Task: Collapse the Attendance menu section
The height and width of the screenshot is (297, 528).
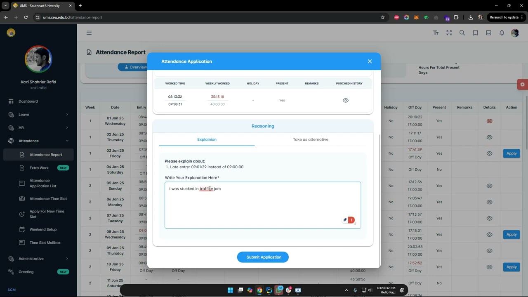Action: point(38,141)
